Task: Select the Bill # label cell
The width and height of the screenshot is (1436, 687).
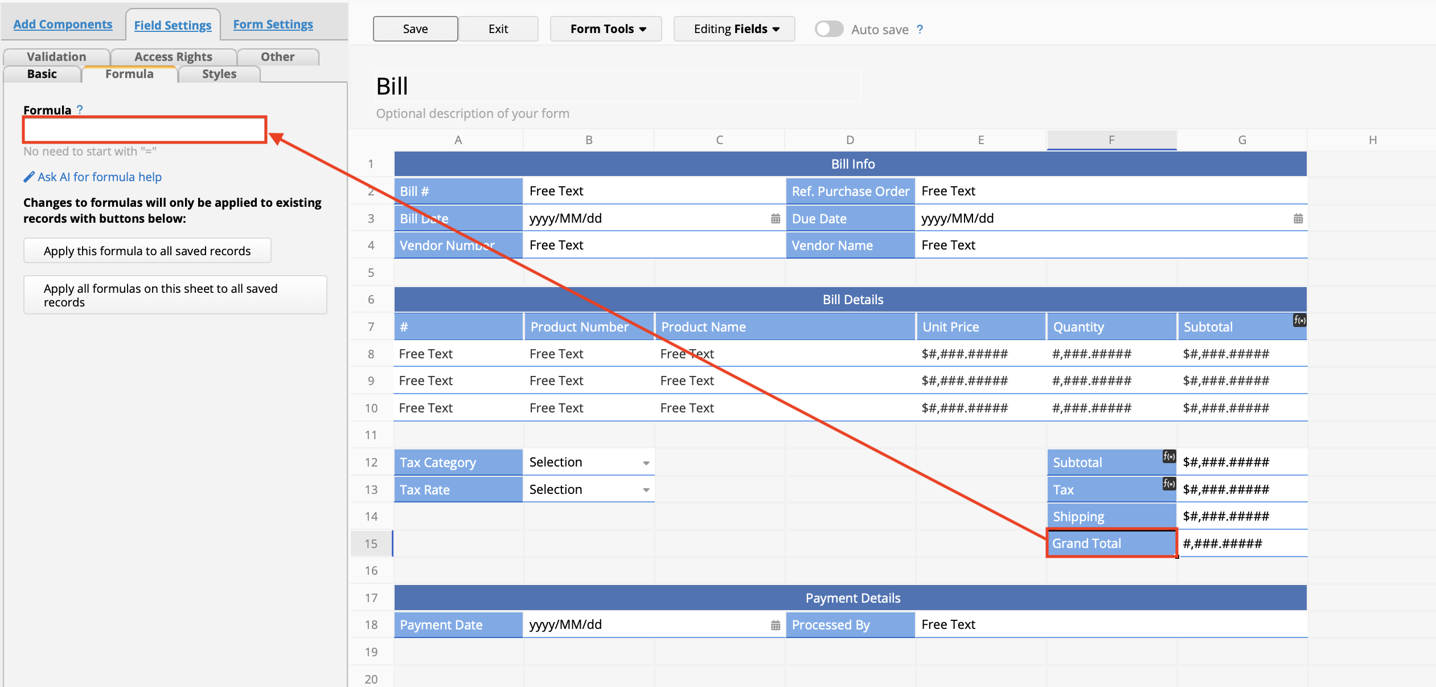Action: point(458,191)
